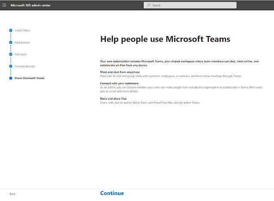Click the Help people use Microsoft Teams heading

165,39
